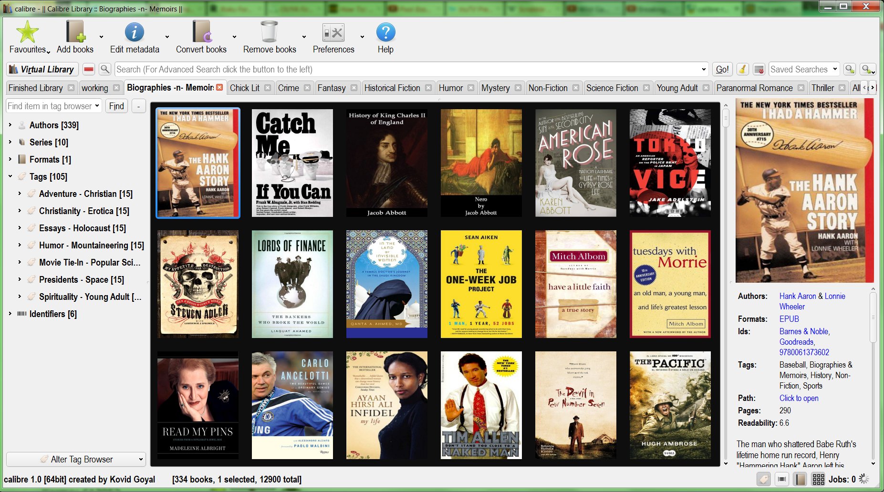The image size is (884, 492).
Task: Expand the Authors tree node
Action: click(10, 125)
